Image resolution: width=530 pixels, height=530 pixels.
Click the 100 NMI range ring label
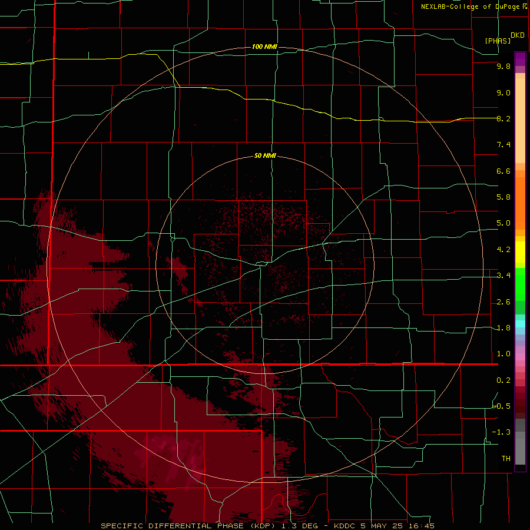tap(264, 47)
